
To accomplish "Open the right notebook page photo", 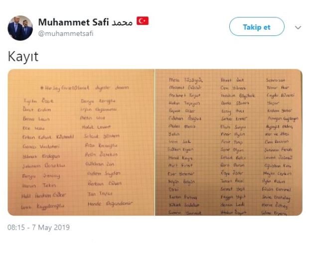I will tap(229, 142).
